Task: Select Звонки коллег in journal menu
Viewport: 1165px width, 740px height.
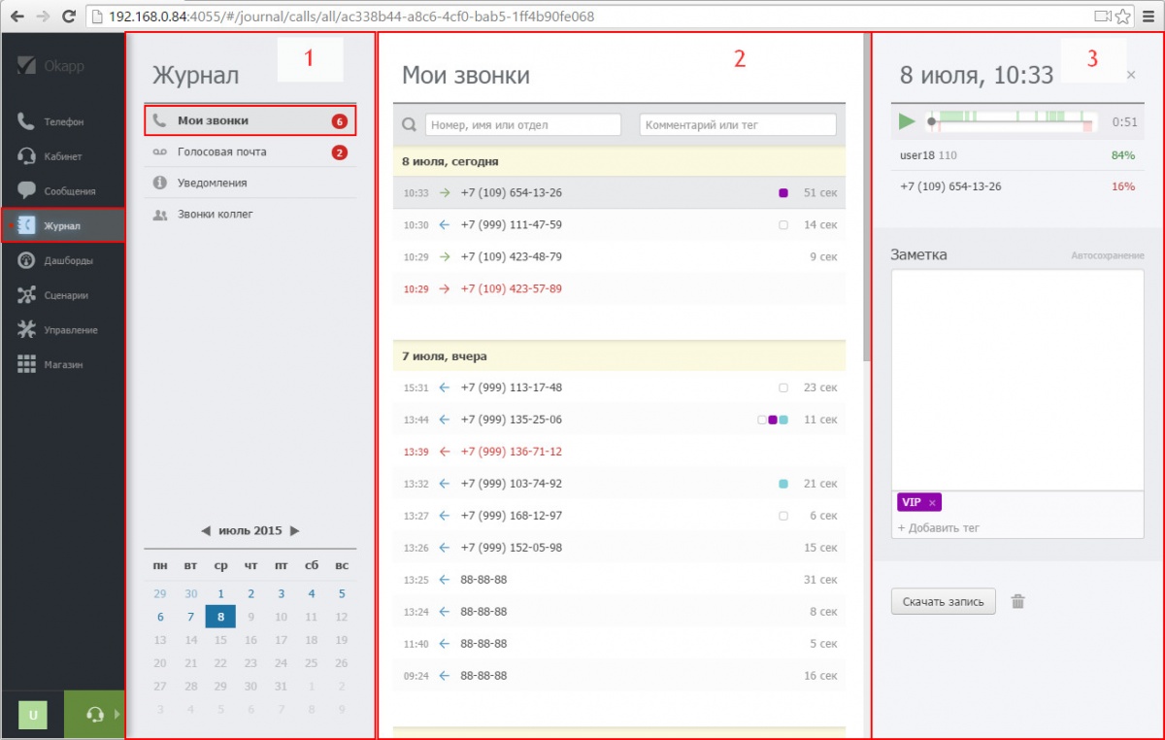Action: click(215, 214)
